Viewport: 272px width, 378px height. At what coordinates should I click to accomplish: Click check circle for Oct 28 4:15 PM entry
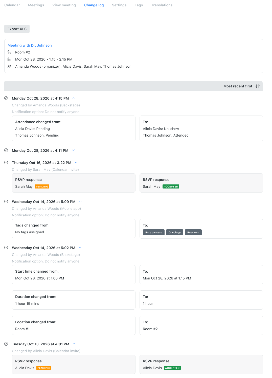pos(6,98)
